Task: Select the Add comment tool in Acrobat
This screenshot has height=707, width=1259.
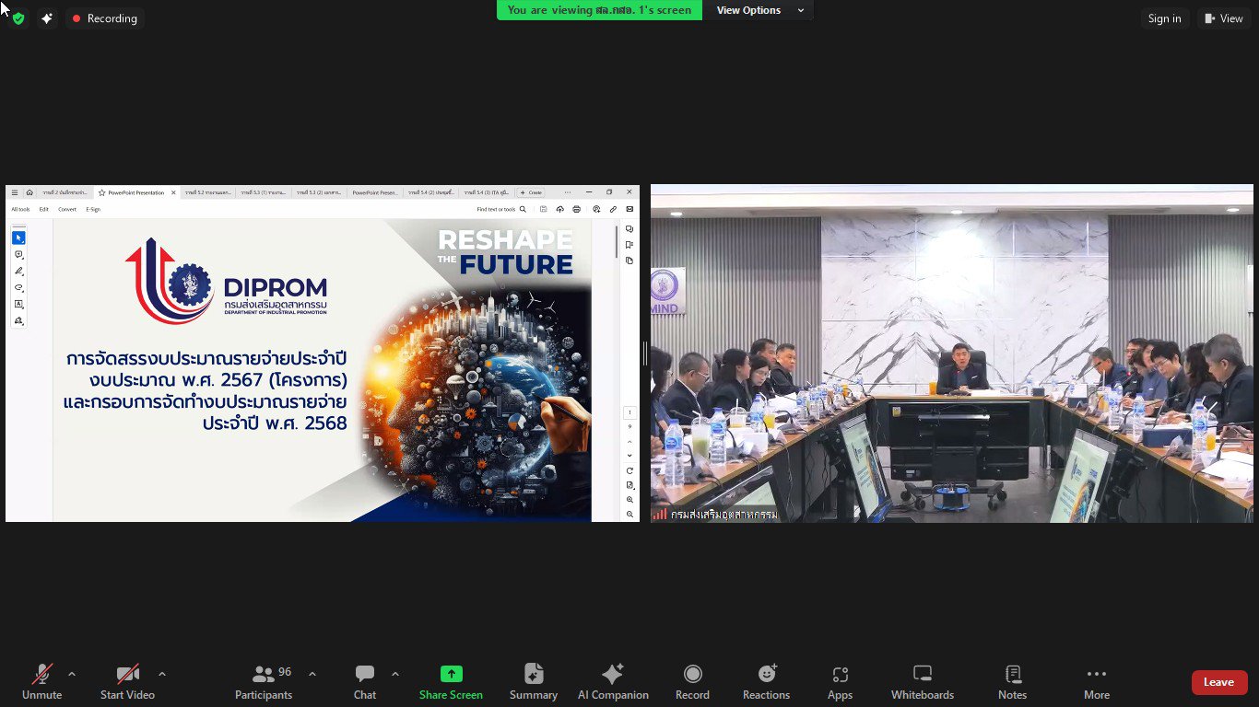Action: coord(18,254)
